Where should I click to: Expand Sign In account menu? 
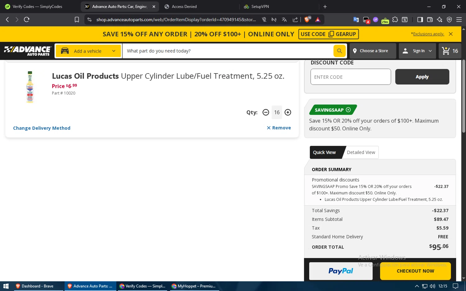pos(417,51)
